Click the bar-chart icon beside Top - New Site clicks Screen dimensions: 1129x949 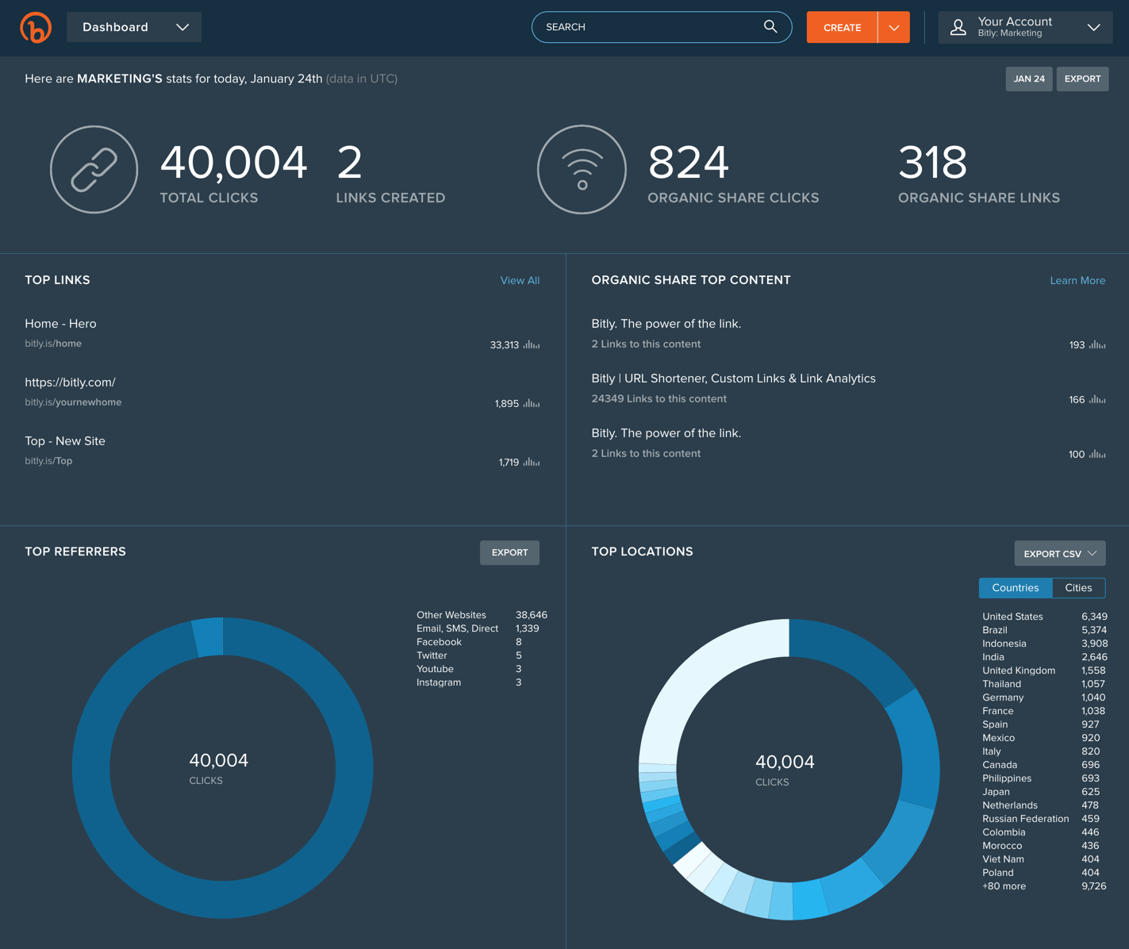[x=532, y=461]
